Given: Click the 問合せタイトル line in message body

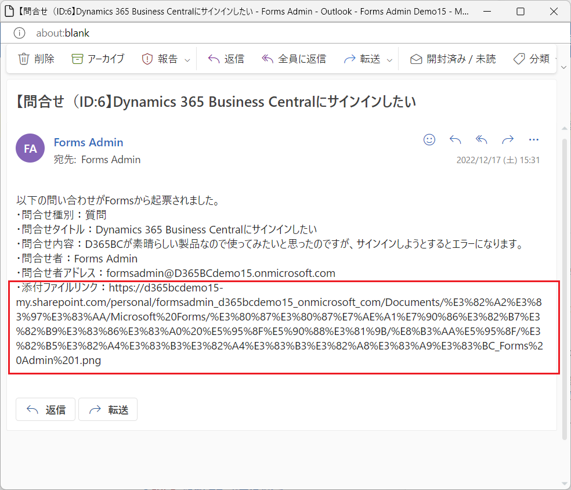Looking at the screenshot, I should 167,229.
